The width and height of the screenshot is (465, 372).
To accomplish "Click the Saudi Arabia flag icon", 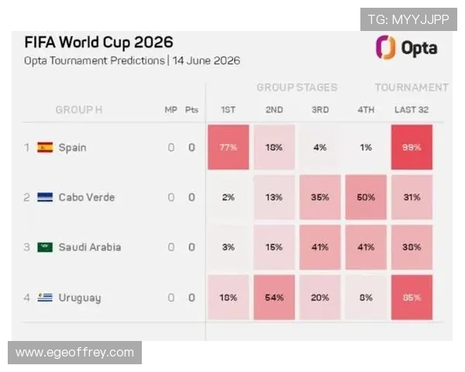I will click(45, 247).
